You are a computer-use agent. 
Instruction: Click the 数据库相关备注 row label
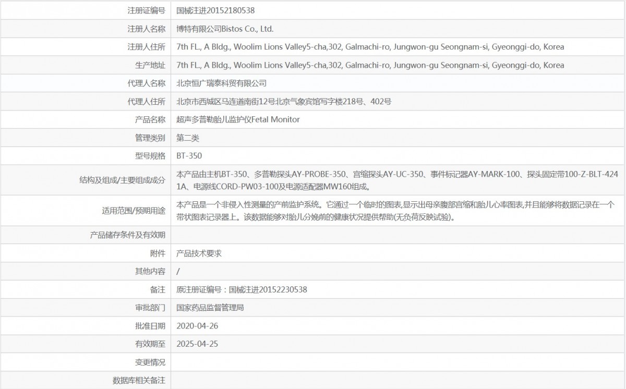coord(139,381)
